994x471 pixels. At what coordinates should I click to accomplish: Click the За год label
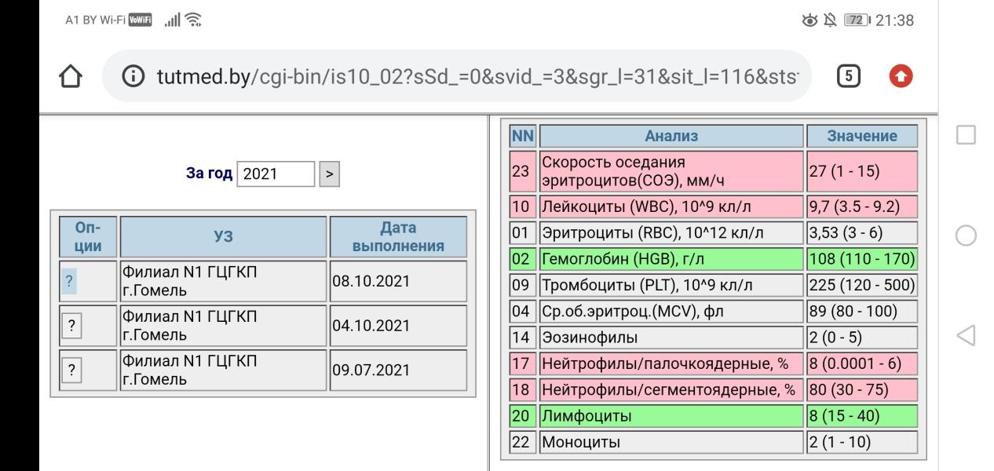209,173
